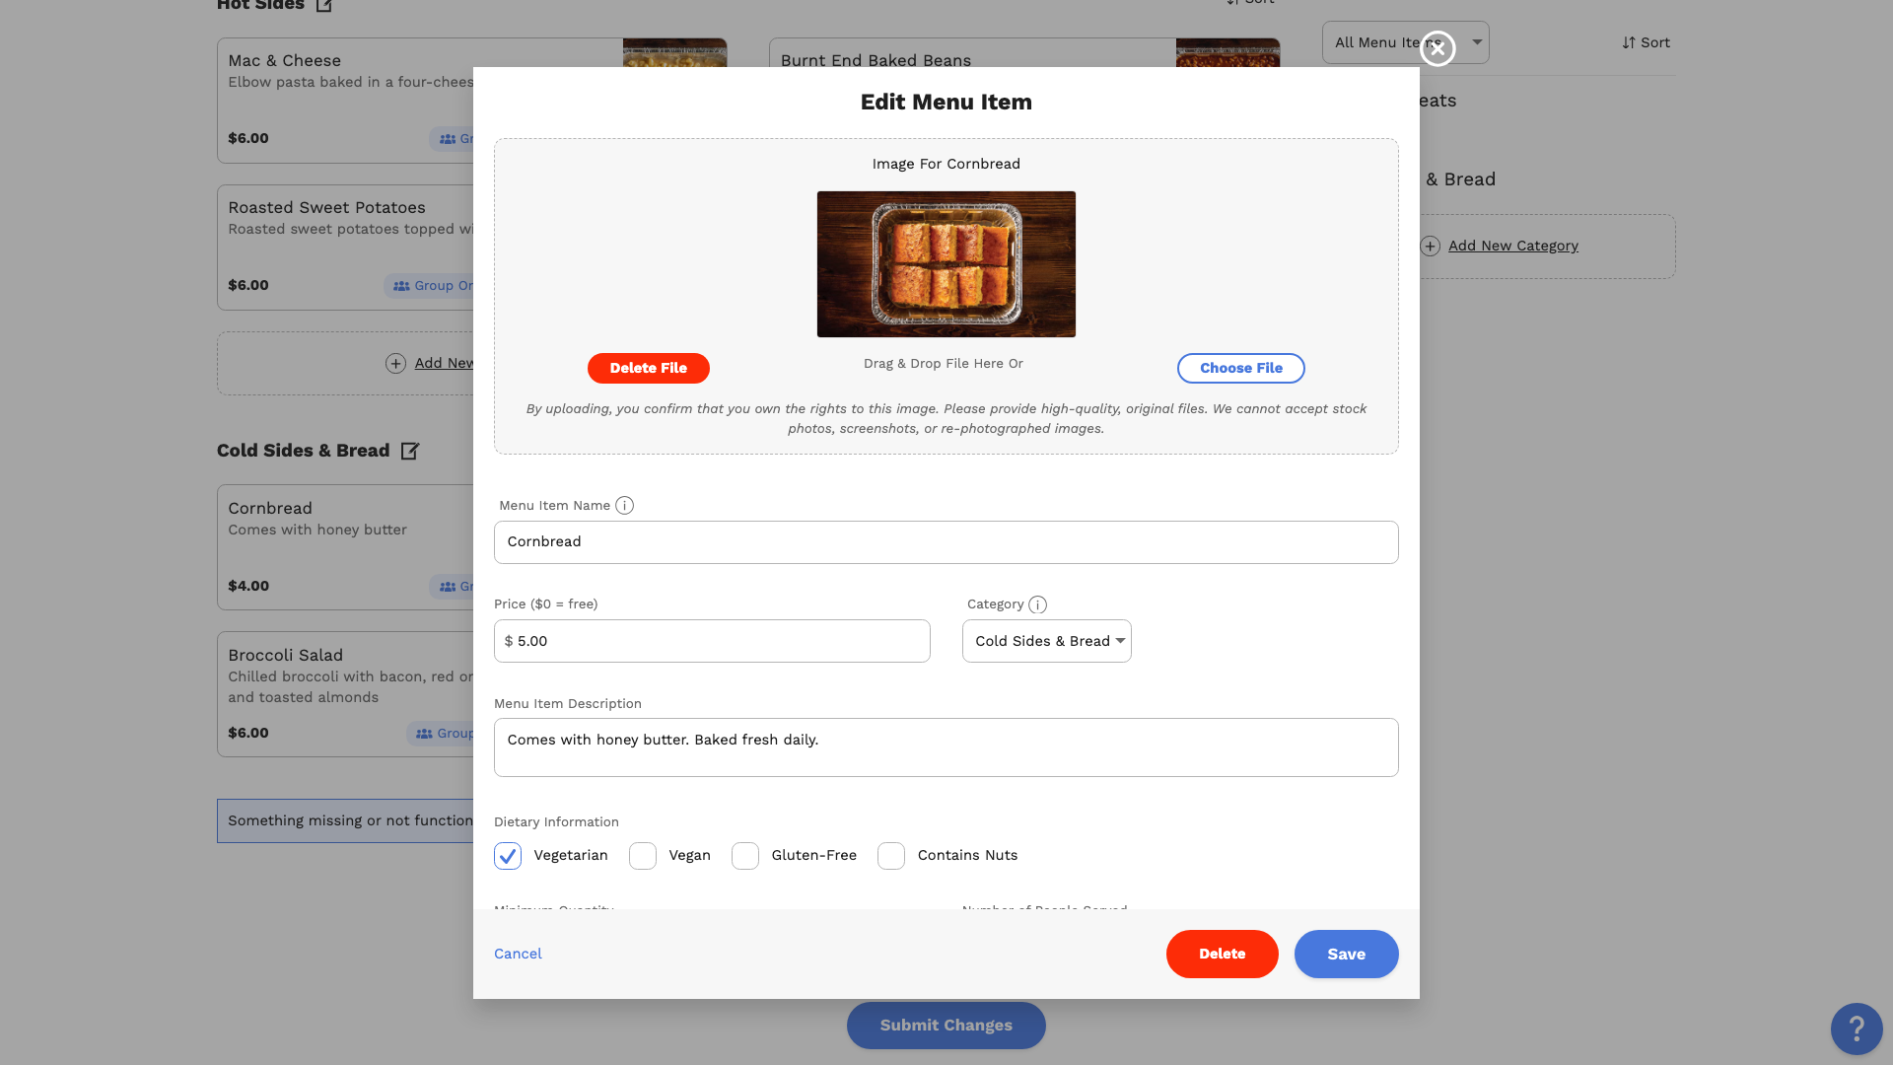Save the menu item changes

[1346, 954]
